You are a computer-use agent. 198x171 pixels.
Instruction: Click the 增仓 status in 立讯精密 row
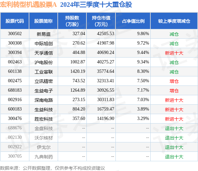click(x=174, y=81)
